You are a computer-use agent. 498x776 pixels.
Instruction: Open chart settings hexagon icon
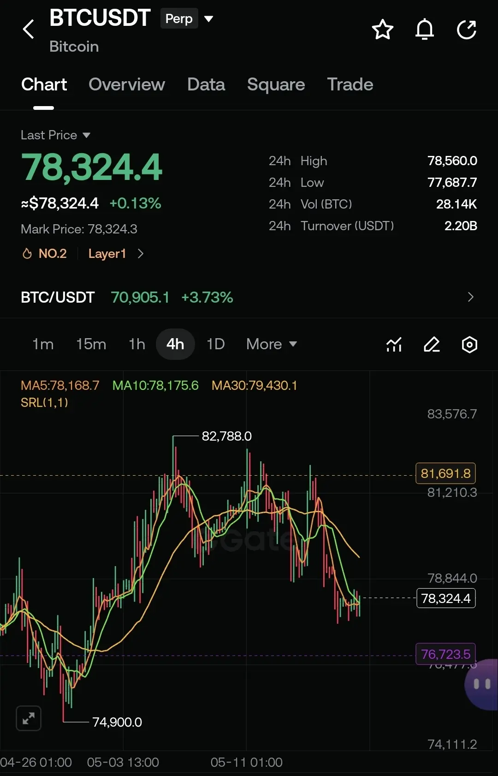[x=469, y=344]
